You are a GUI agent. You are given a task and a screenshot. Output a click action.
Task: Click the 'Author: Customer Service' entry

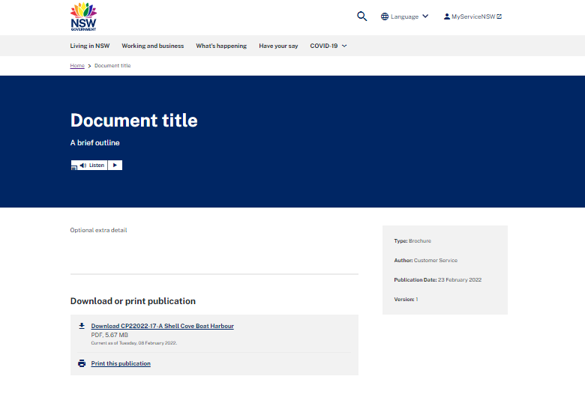click(426, 261)
